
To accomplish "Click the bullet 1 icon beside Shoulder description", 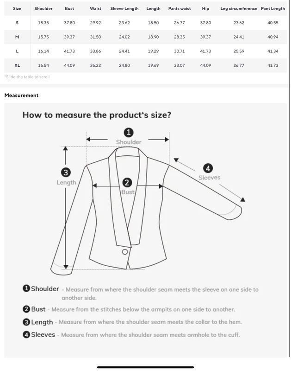I will click(26, 288).
